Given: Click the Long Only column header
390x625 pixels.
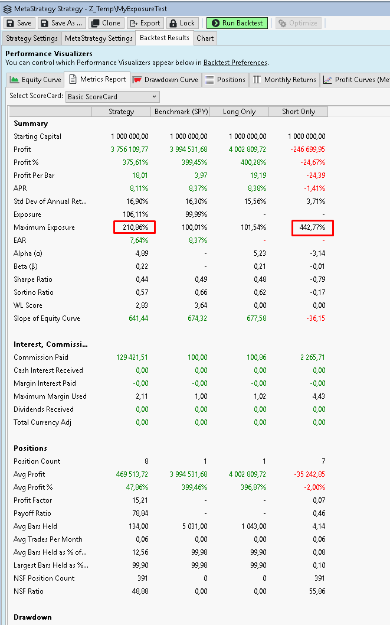Looking at the screenshot, I should coord(239,112).
